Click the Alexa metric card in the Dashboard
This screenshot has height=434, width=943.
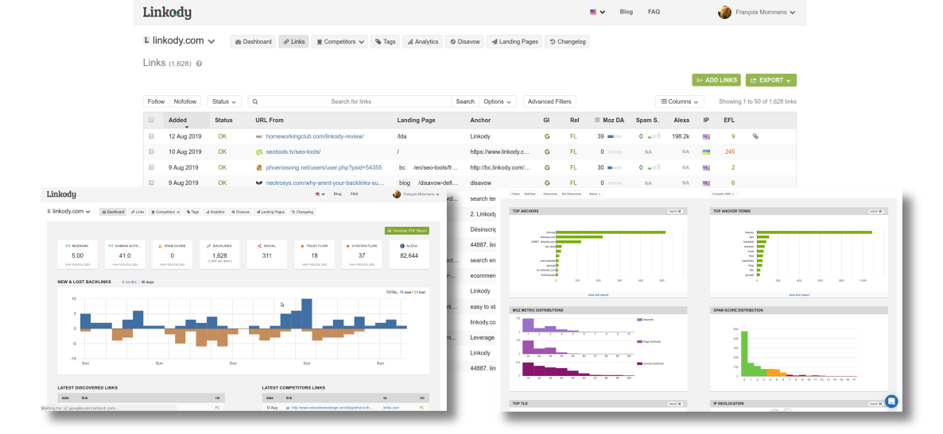coord(409,255)
